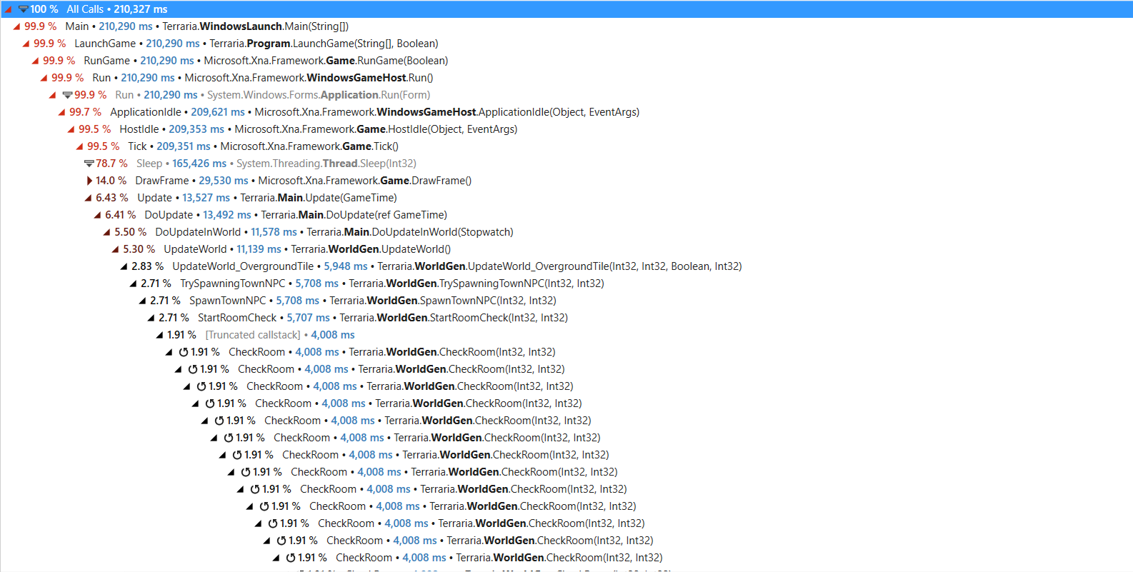1133x572 pixels.
Task: Select Terraria.WorldGen.TrySpawningTownNPC(Int32, Int32) signature
Action: coord(476,284)
